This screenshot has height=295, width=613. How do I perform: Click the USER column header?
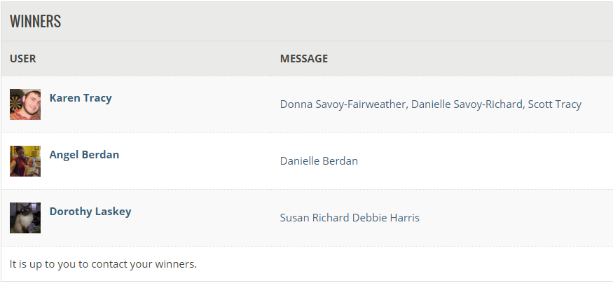[22, 59]
